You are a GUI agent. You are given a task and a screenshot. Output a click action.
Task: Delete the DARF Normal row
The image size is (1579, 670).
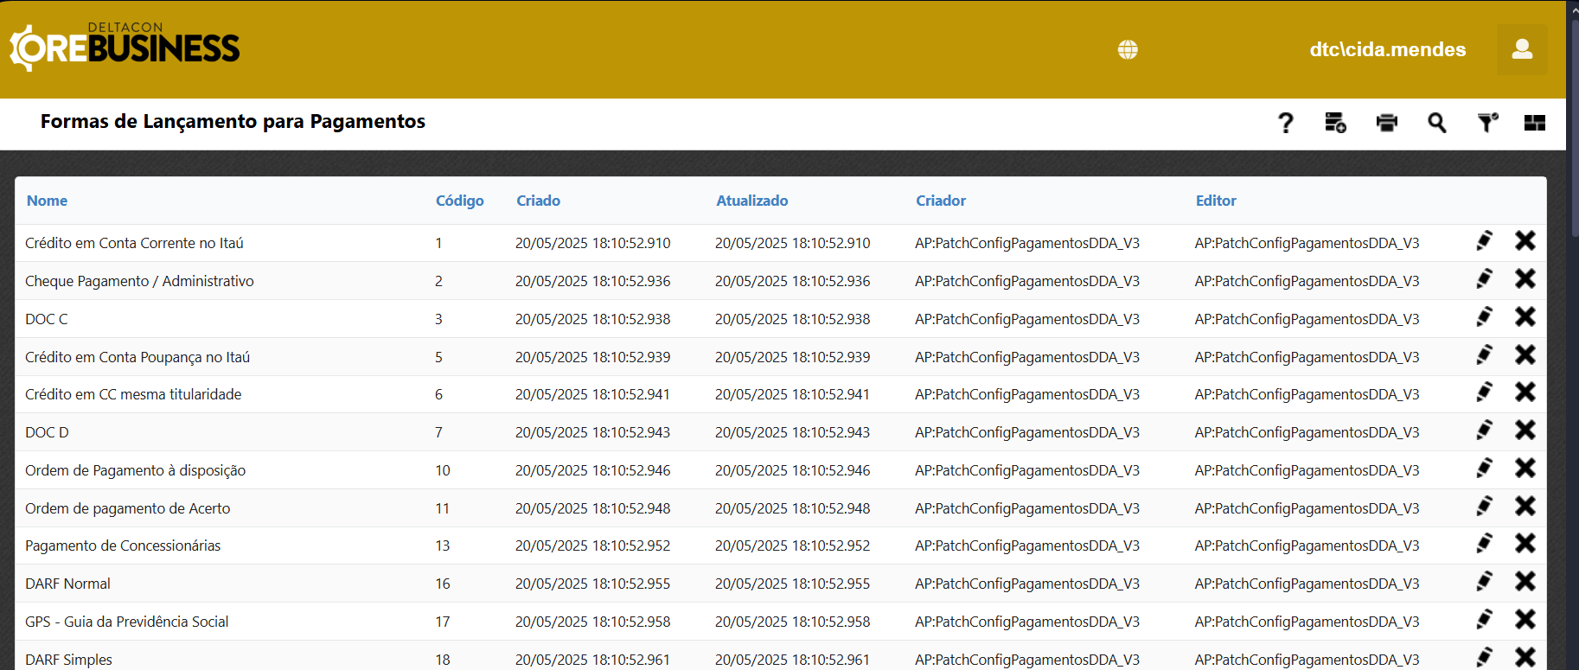[x=1525, y=582]
